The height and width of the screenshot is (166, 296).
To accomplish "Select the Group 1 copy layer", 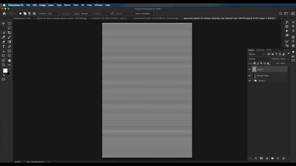I will click(268, 76).
